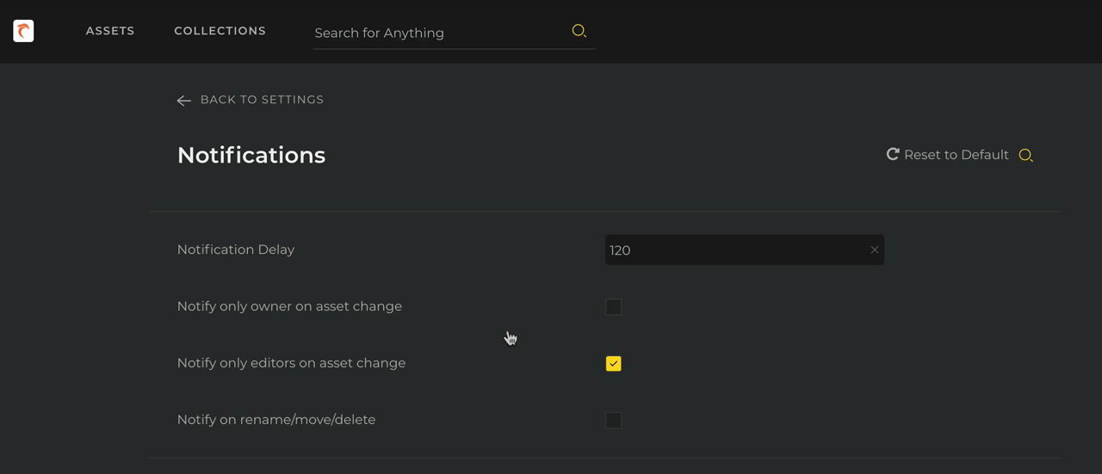Click the Notification Delay label
This screenshot has width=1102, height=474.
[x=236, y=249]
